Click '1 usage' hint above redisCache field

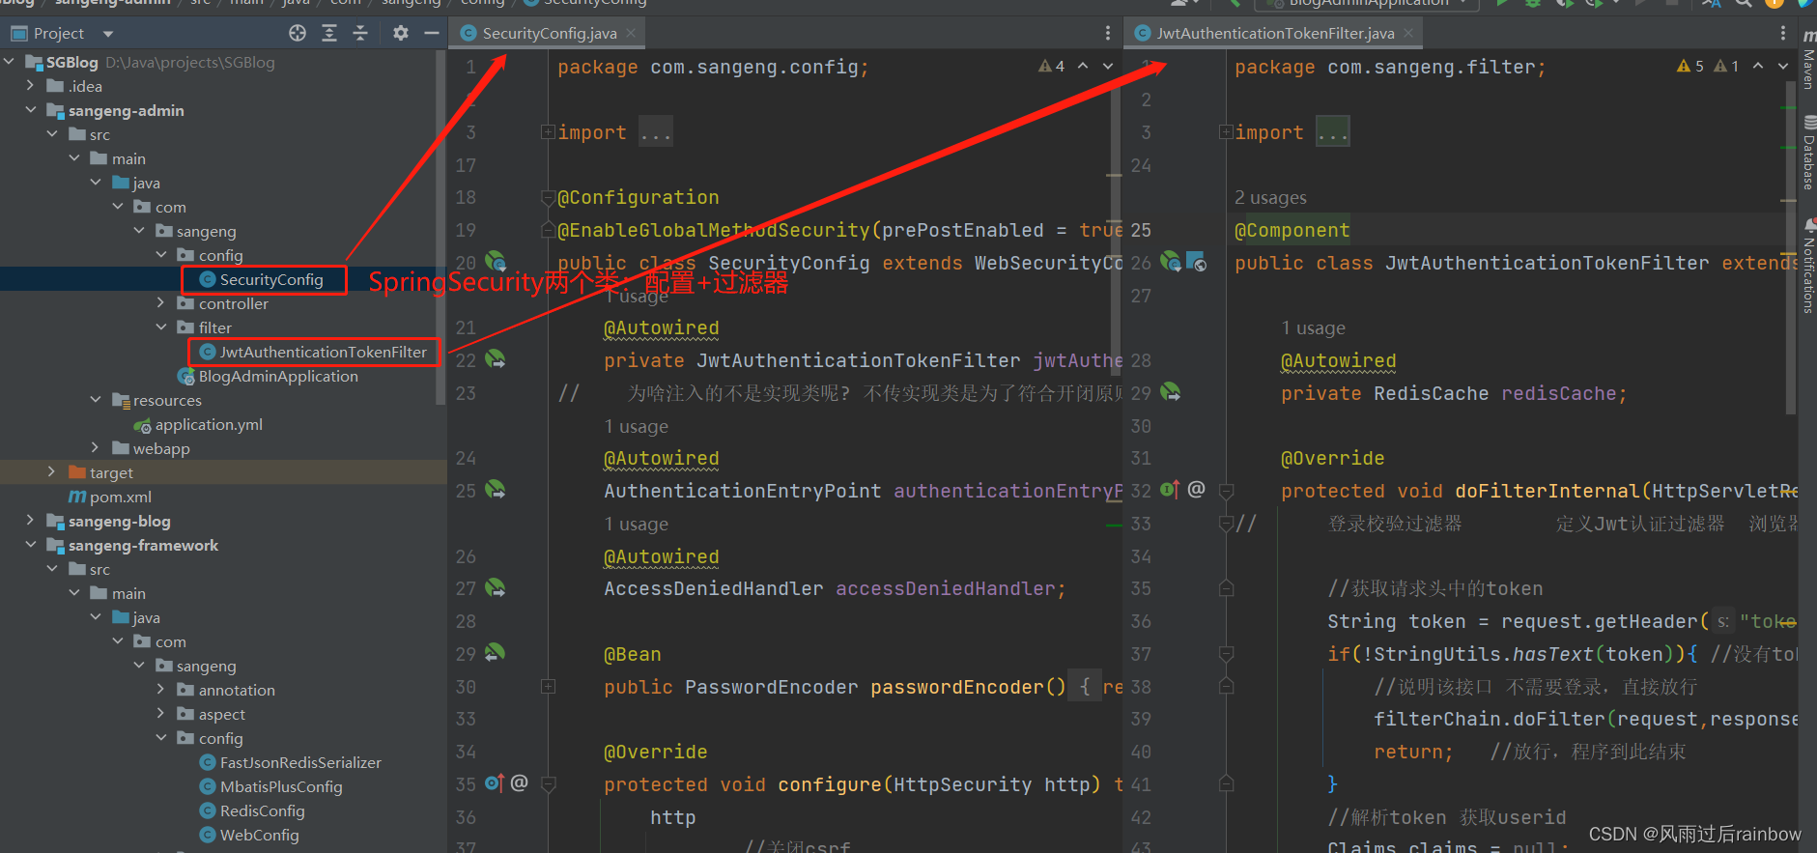pos(1313,327)
